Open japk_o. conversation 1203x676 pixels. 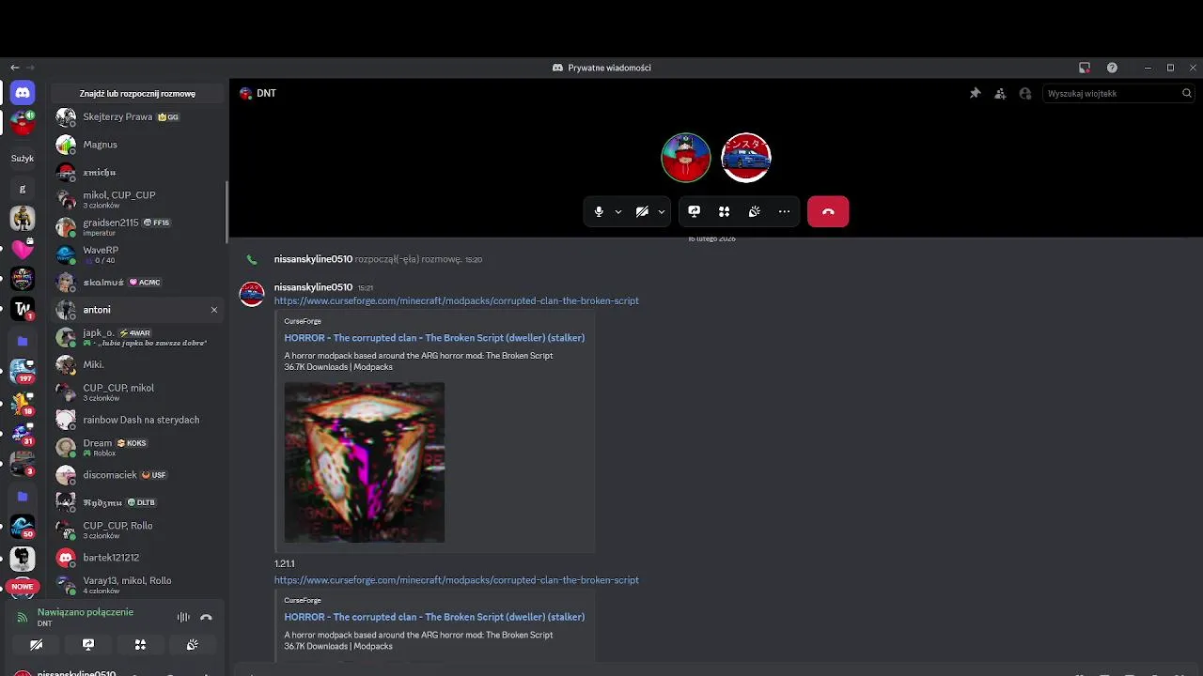[x=137, y=337]
